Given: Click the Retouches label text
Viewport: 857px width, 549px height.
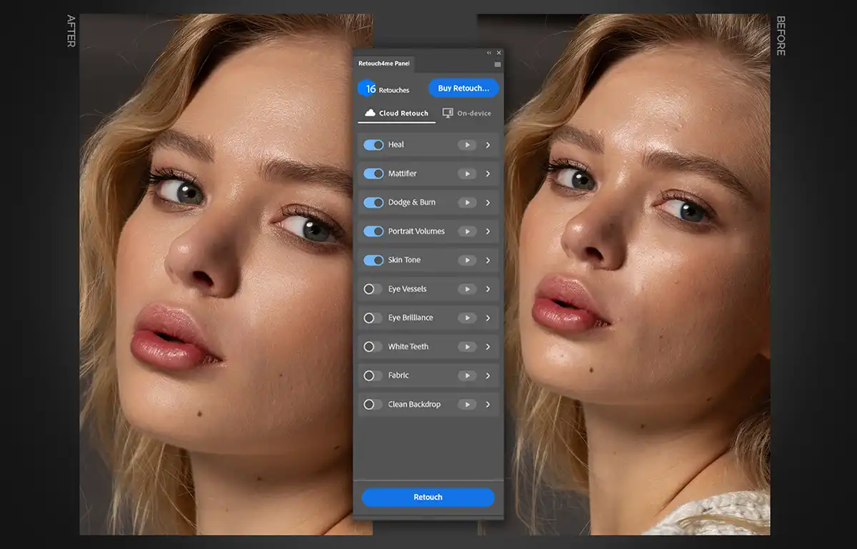Looking at the screenshot, I should coord(394,91).
